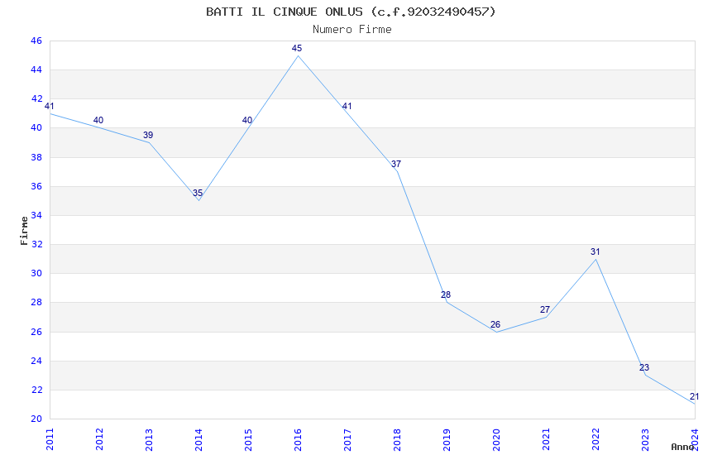The width and height of the screenshot is (703, 455).
Task: Click y-axis tick label '22'
Action: pos(36,390)
